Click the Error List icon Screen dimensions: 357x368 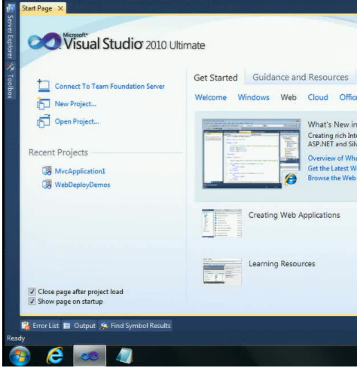(x=26, y=326)
